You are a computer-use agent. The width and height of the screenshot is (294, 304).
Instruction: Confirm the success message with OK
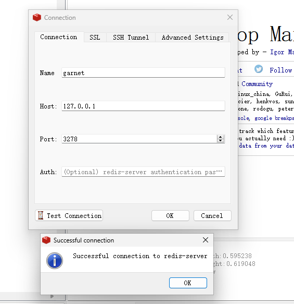188,283
